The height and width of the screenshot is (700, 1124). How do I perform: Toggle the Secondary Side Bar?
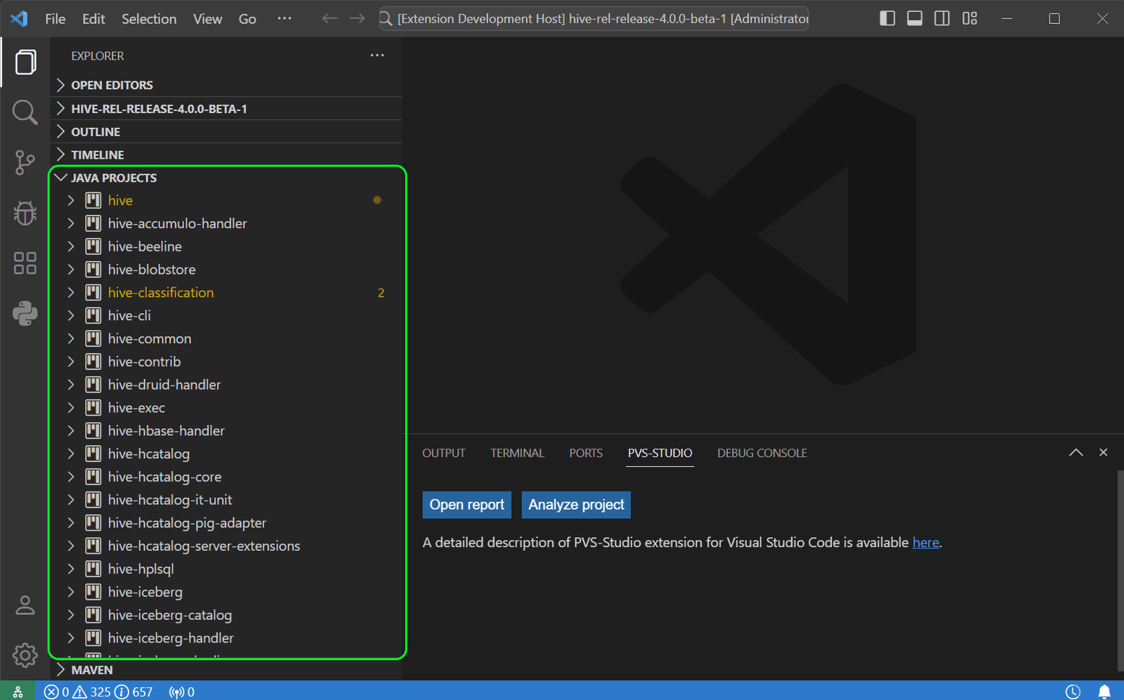click(942, 18)
